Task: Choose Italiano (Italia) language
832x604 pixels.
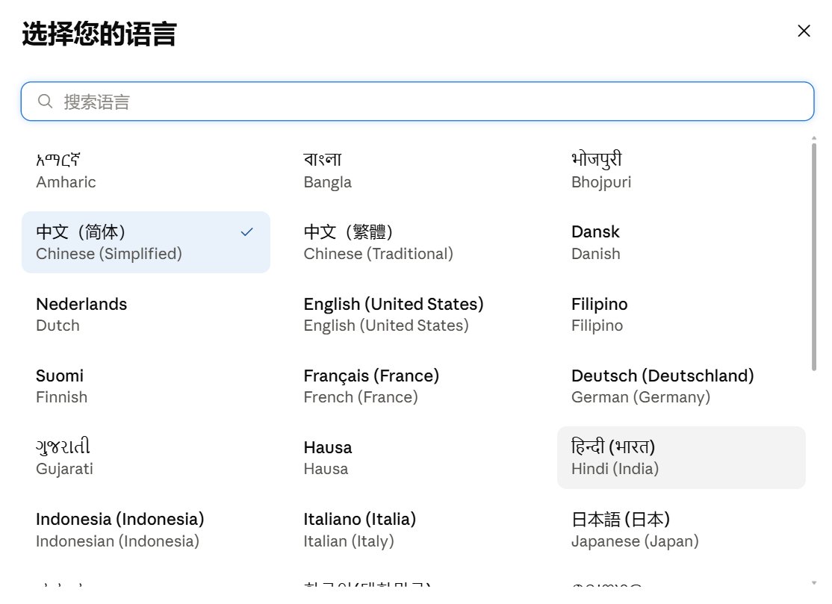Action: [413, 530]
